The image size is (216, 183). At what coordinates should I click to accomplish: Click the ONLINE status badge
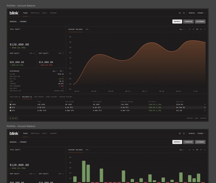(13, 118)
